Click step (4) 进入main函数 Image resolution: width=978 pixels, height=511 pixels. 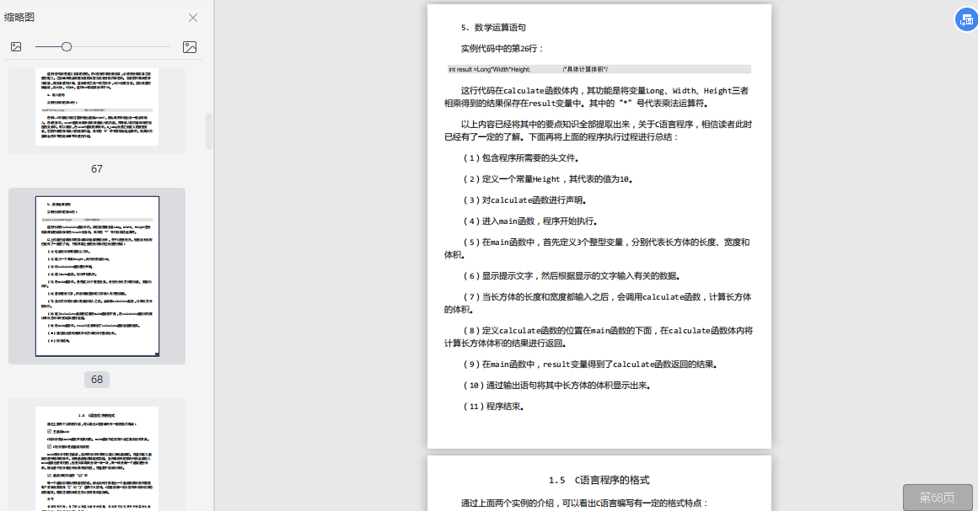tap(530, 222)
